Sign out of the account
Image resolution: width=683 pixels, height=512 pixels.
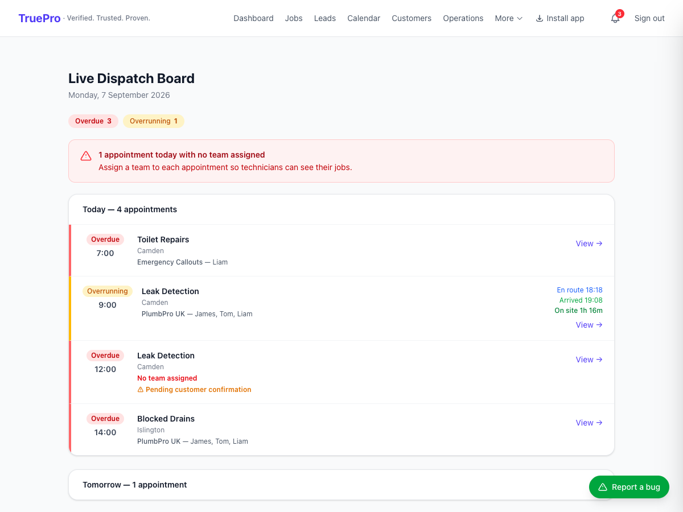pos(649,18)
